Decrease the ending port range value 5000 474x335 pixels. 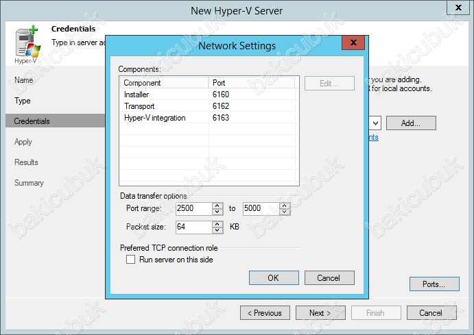[x=284, y=212]
